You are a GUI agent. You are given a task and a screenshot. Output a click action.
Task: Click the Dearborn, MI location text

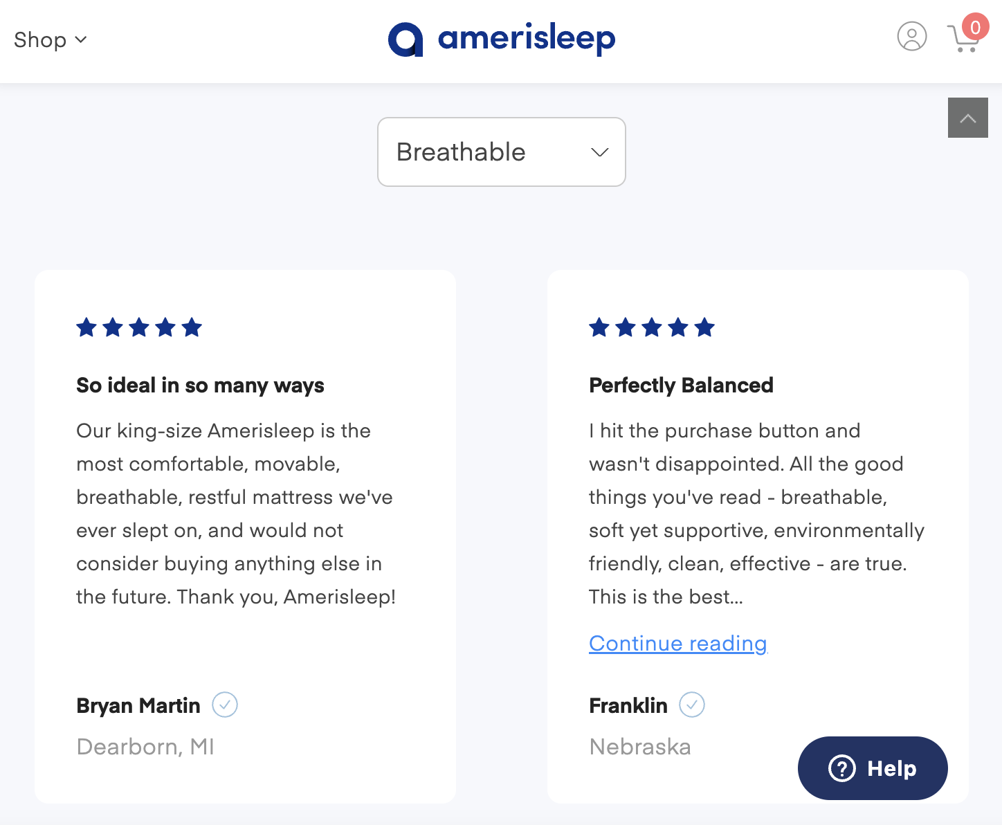145,747
